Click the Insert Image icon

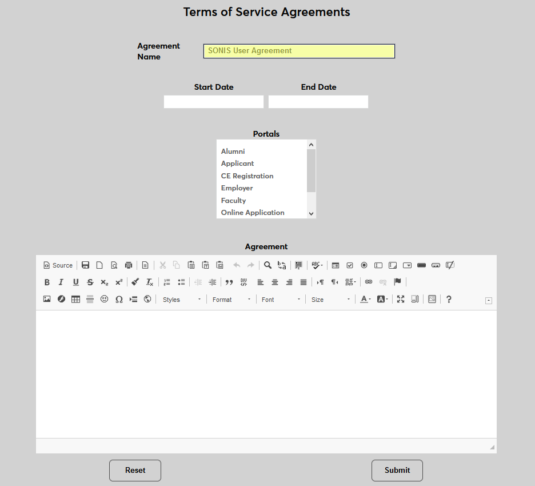point(47,299)
